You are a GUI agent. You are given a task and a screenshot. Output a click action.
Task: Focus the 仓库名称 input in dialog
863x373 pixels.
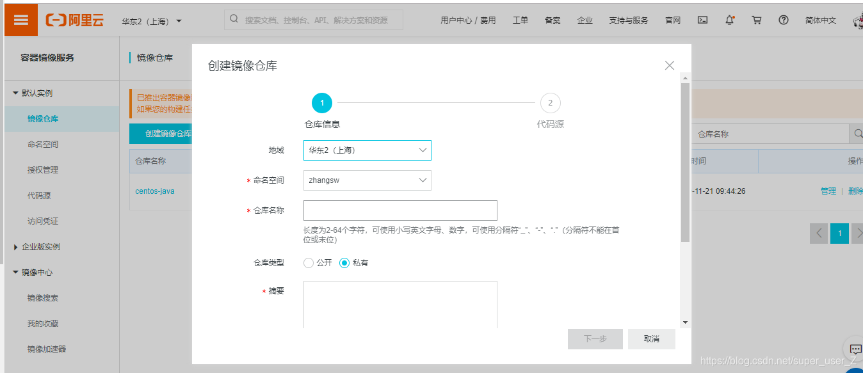click(400, 210)
